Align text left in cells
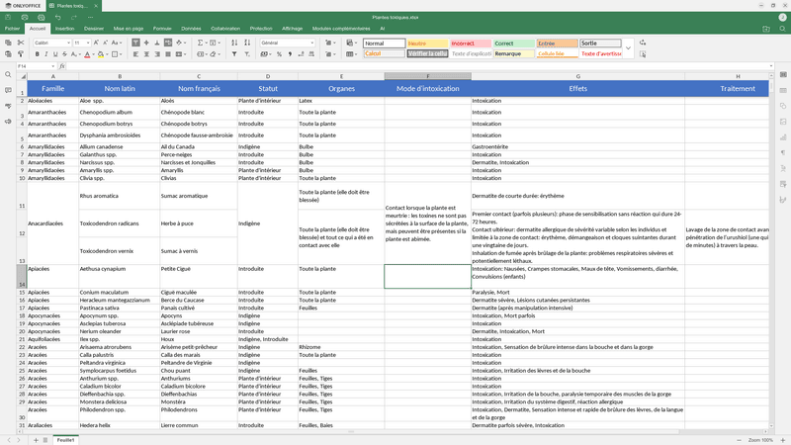Screen dimensions: 791x445 click(135, 54)
